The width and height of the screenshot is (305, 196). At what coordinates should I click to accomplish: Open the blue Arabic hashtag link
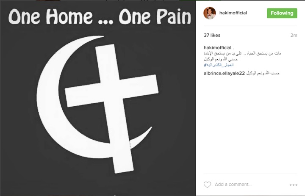[219, 65]
